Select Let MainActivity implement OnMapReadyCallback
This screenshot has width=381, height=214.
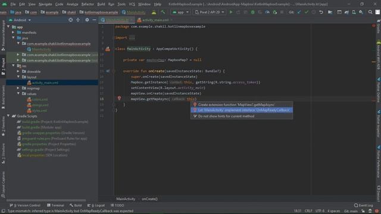[242, 110]
